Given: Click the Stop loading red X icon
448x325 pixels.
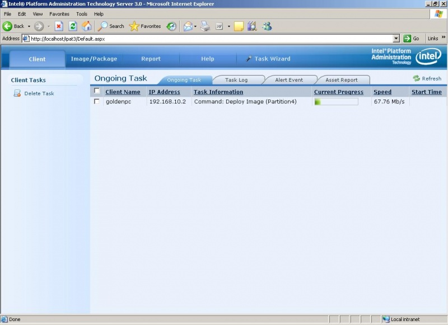Looking at the screenshot, I should pyautogui.click(x=58, y=26).
